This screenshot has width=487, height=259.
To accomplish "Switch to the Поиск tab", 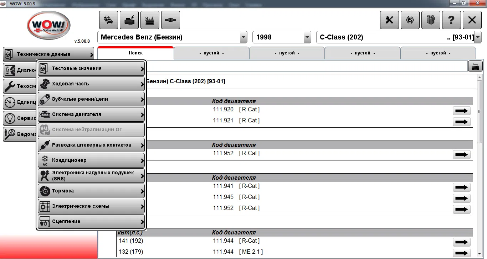I will tap(136, 52).
